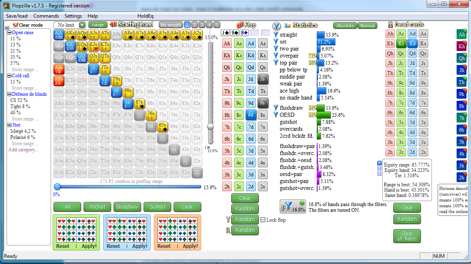Click the 20% top pair filter percentage

pyautogui.click(x=313, y=63)
